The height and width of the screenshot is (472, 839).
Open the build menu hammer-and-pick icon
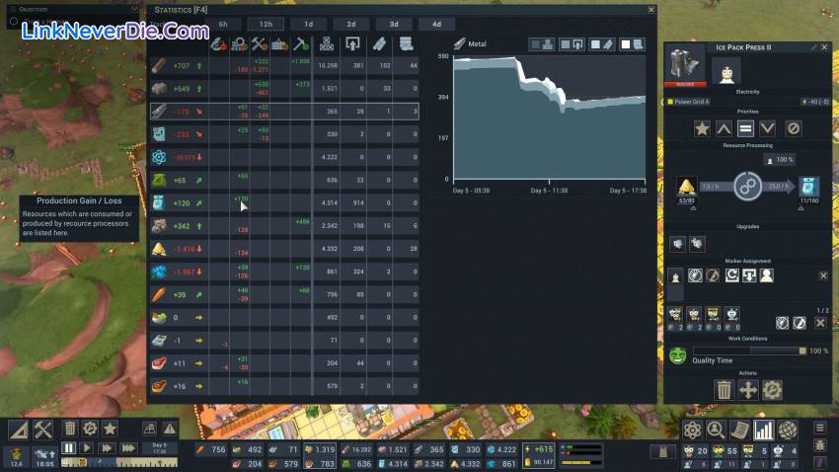coord(43,429)
